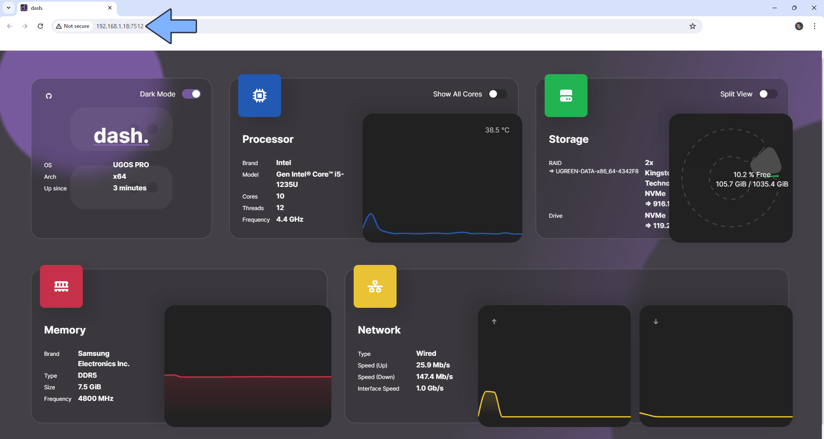Click the green Storage drive icon
The width and height of the screenshot is (824, 439).
(566, 96)
